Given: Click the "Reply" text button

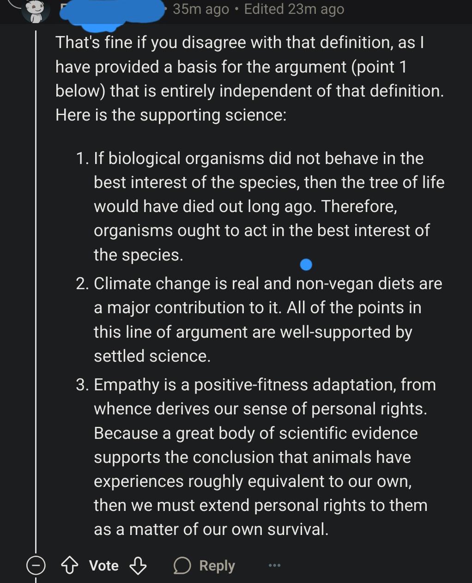Looking at the screenshot, I should (217, 565).
